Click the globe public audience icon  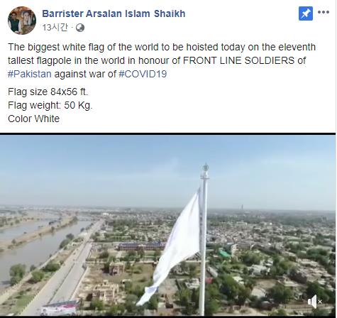click(80, 28)
